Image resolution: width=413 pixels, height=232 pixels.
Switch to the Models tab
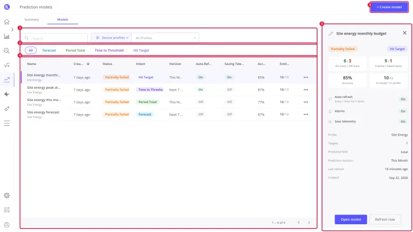coord(62,20)
